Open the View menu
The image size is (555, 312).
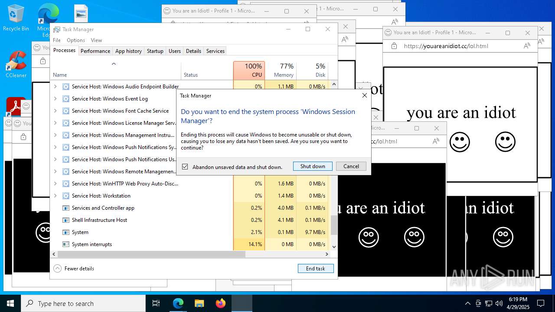coord(96,40)
